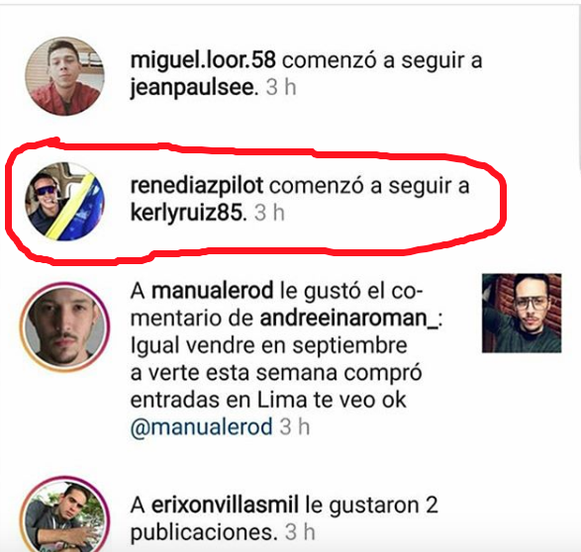Open renediazpilot's pilot profile picture
Screen dimensions: 581x552
click(65, 202)
